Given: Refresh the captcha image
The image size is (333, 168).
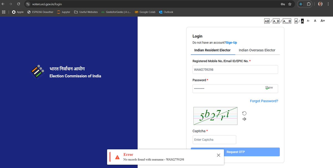Looking at the screenshot, I should pos(244,113).
